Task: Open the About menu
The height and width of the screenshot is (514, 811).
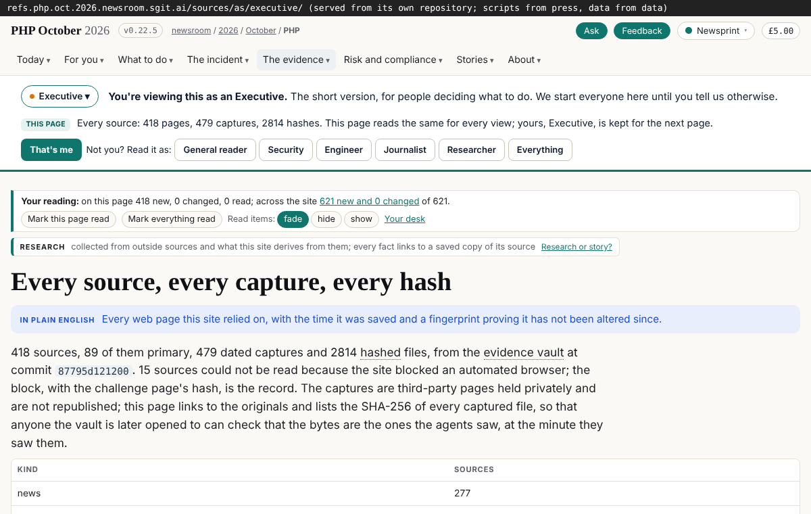Action: click(524, 60)
